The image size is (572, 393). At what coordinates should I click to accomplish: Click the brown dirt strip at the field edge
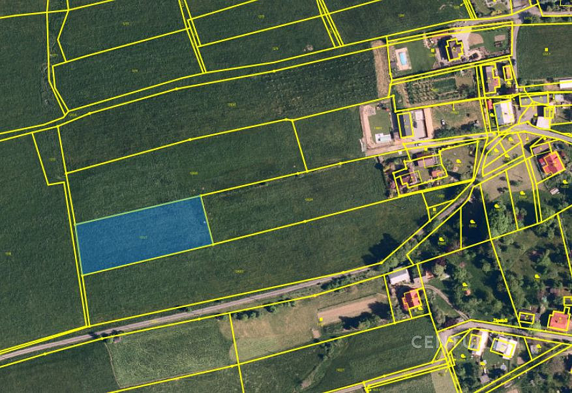[x=381, y=69]
